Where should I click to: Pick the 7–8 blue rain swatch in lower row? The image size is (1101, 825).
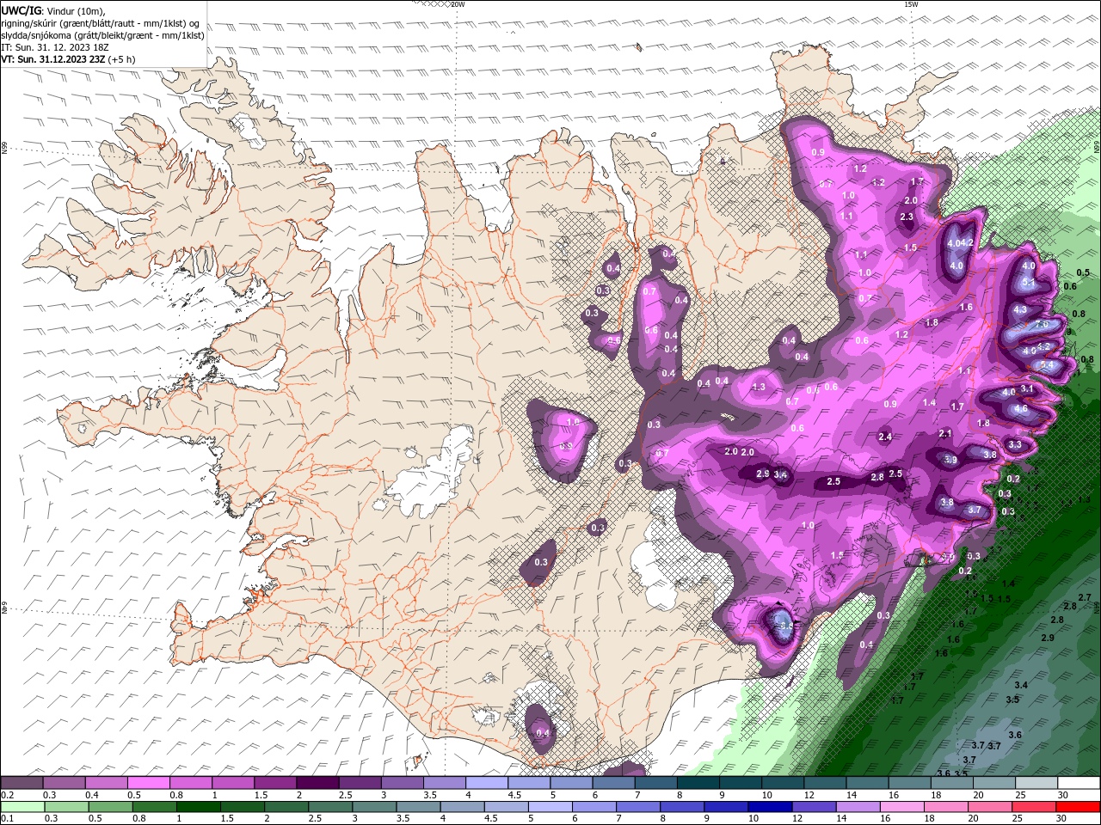tap(638, 807)
